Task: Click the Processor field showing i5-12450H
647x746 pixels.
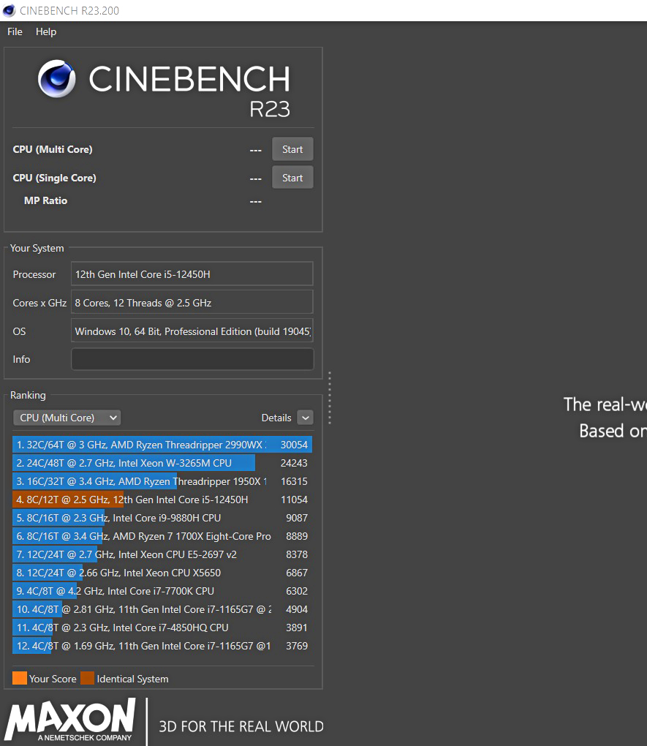Action: 192,274
